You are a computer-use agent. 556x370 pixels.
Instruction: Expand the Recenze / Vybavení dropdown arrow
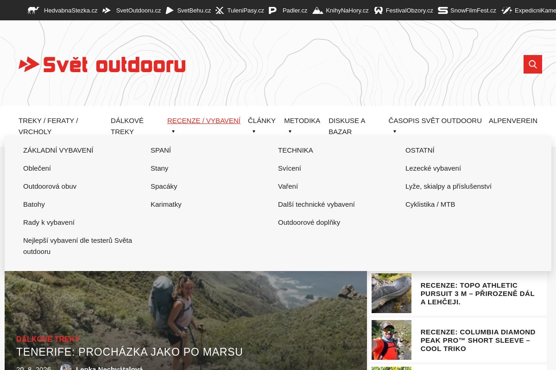(x=173, y=131)
